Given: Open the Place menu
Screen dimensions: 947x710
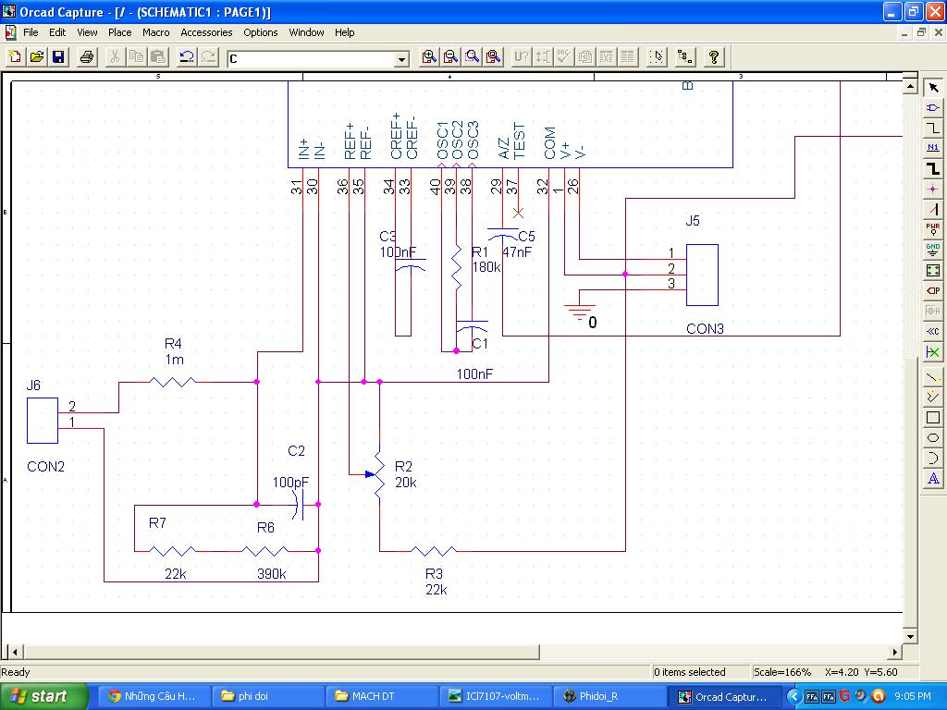Looking at the screenshot, I should (x=120, y=32).
